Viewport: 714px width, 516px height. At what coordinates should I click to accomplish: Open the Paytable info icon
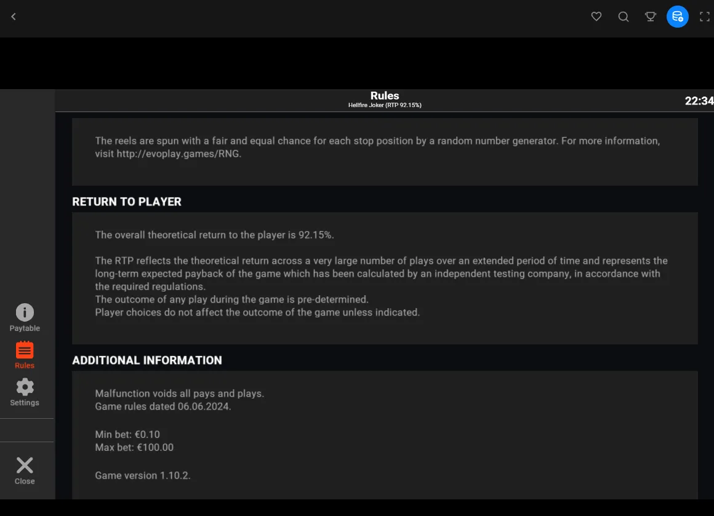(x=25, y=317)
